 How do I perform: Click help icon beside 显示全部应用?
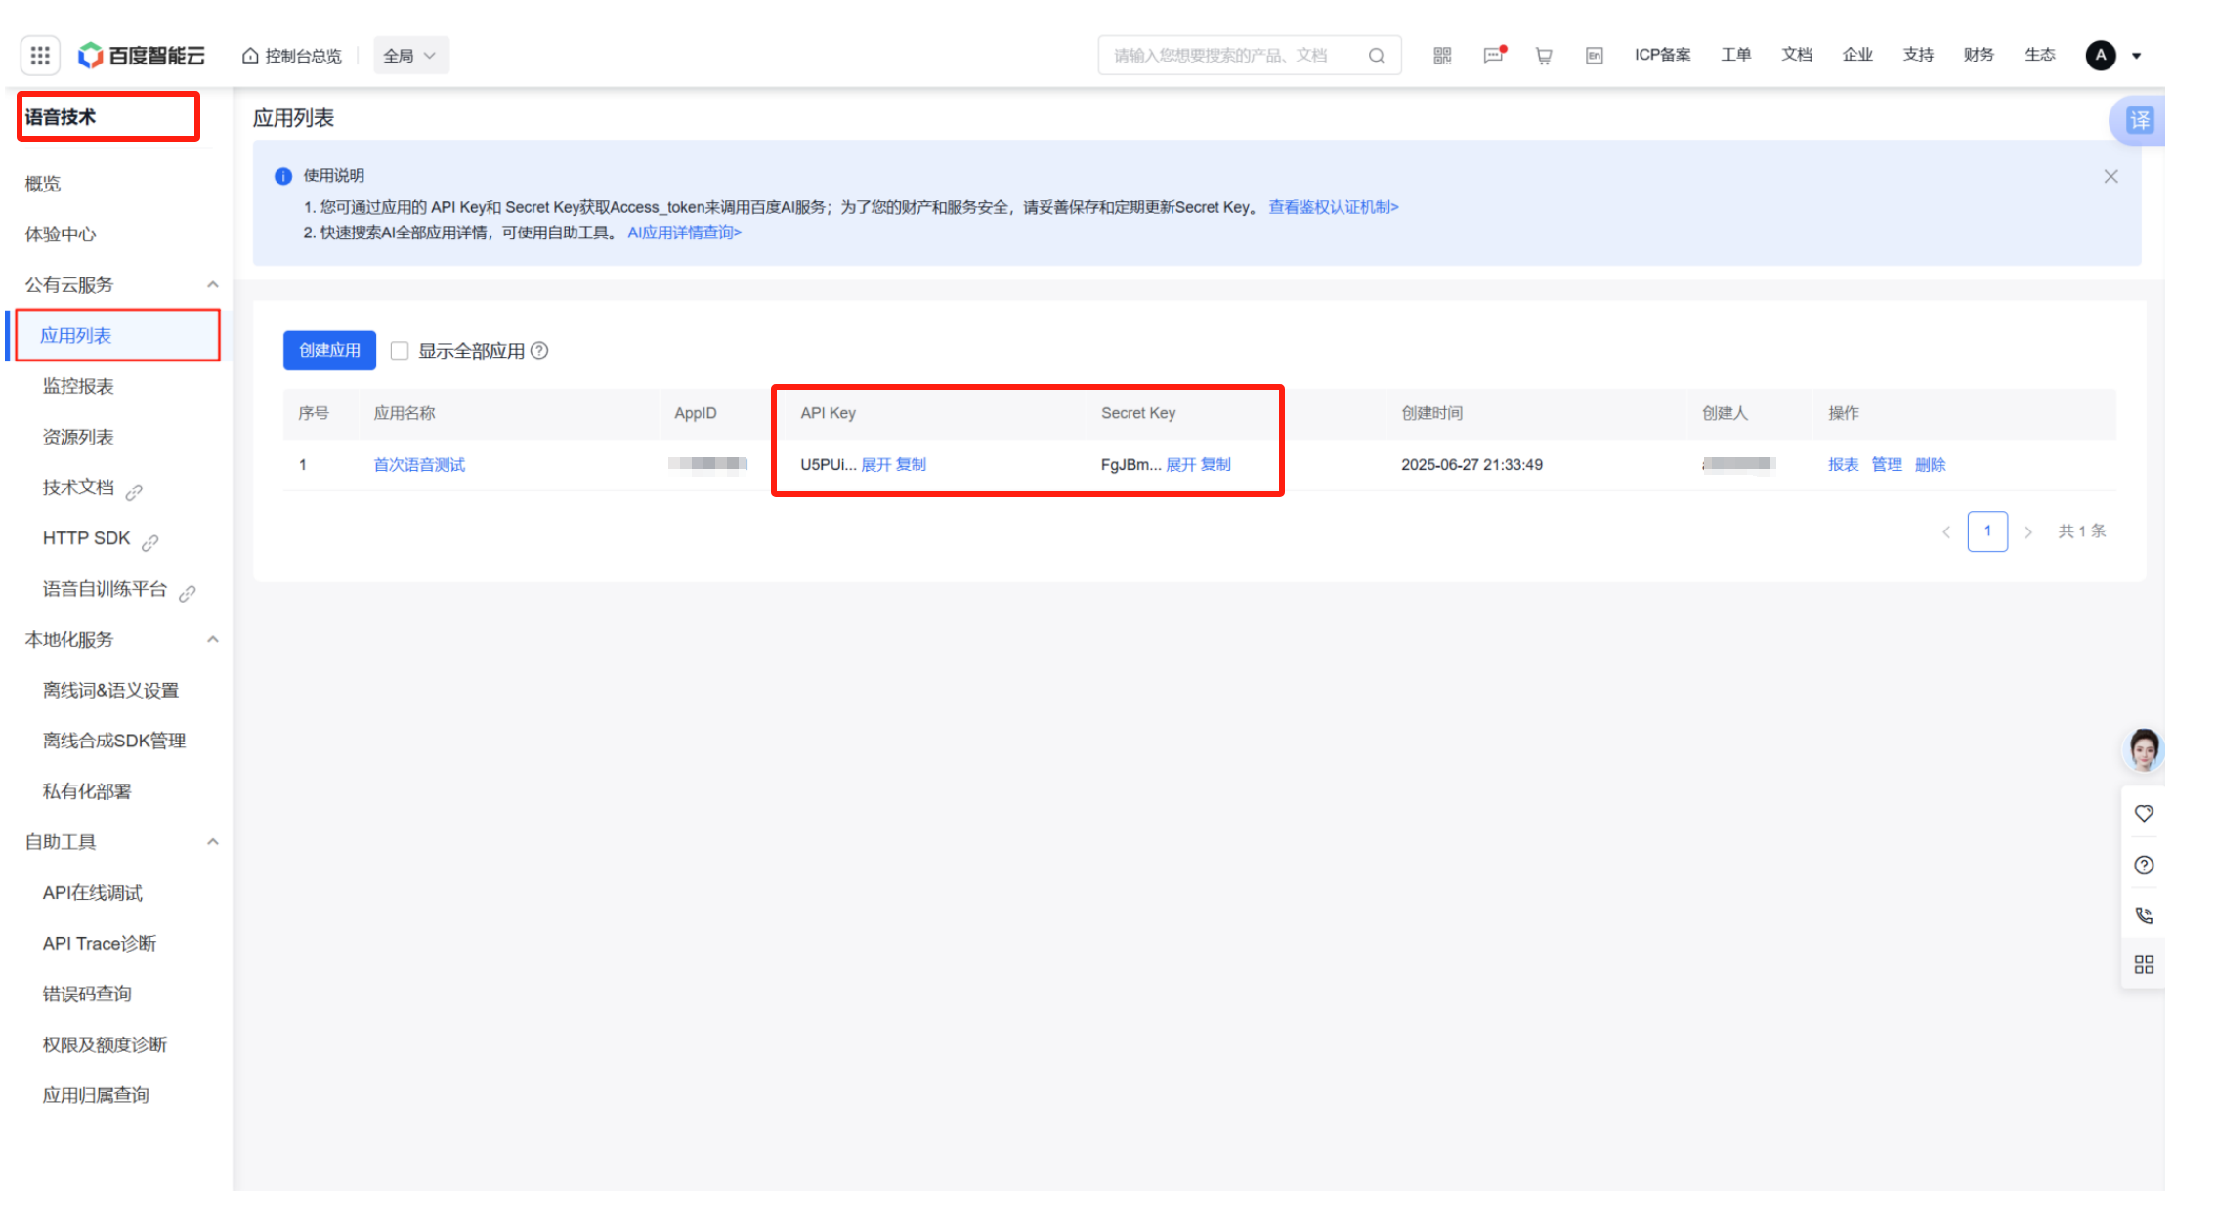[x=538, y=350]
